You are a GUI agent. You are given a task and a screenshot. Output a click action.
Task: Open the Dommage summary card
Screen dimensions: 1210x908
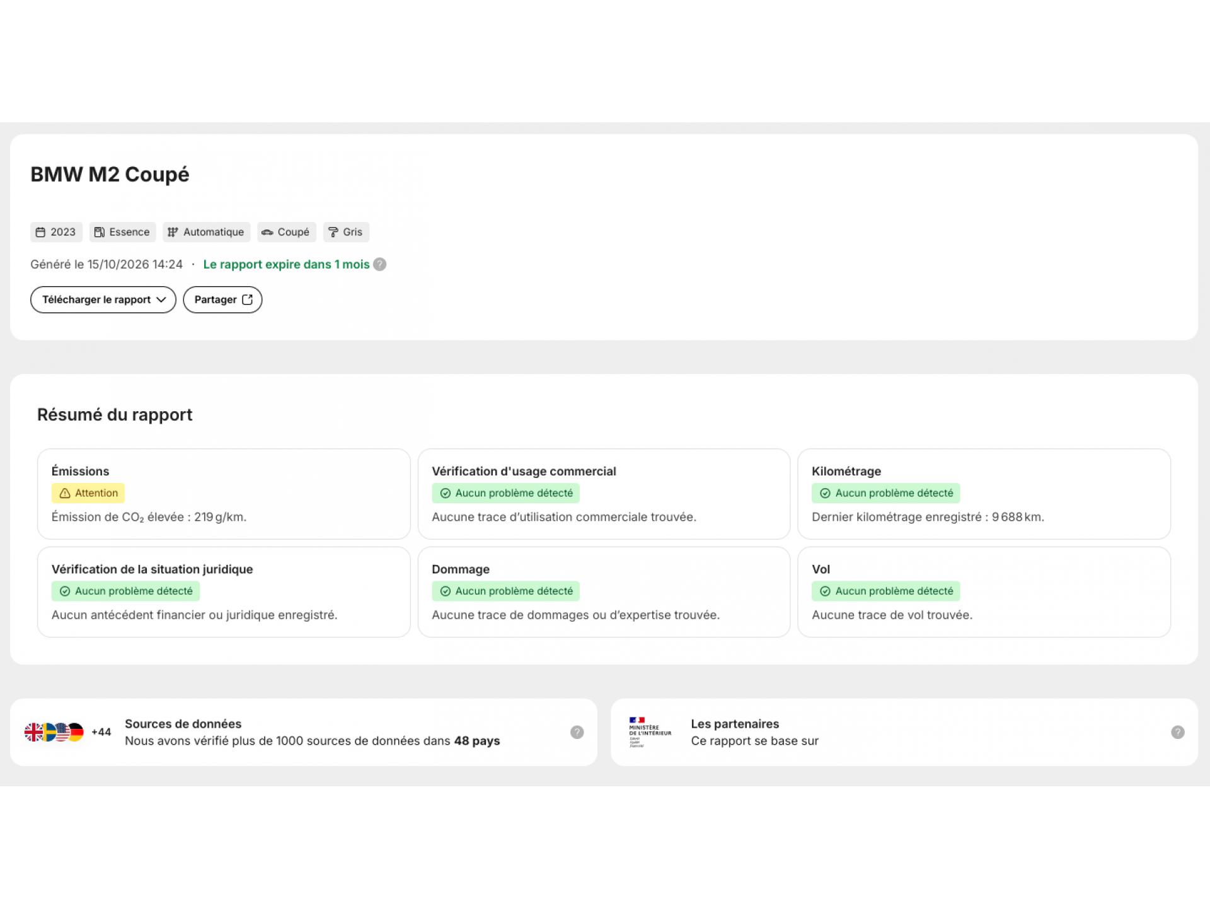[604, 591]
